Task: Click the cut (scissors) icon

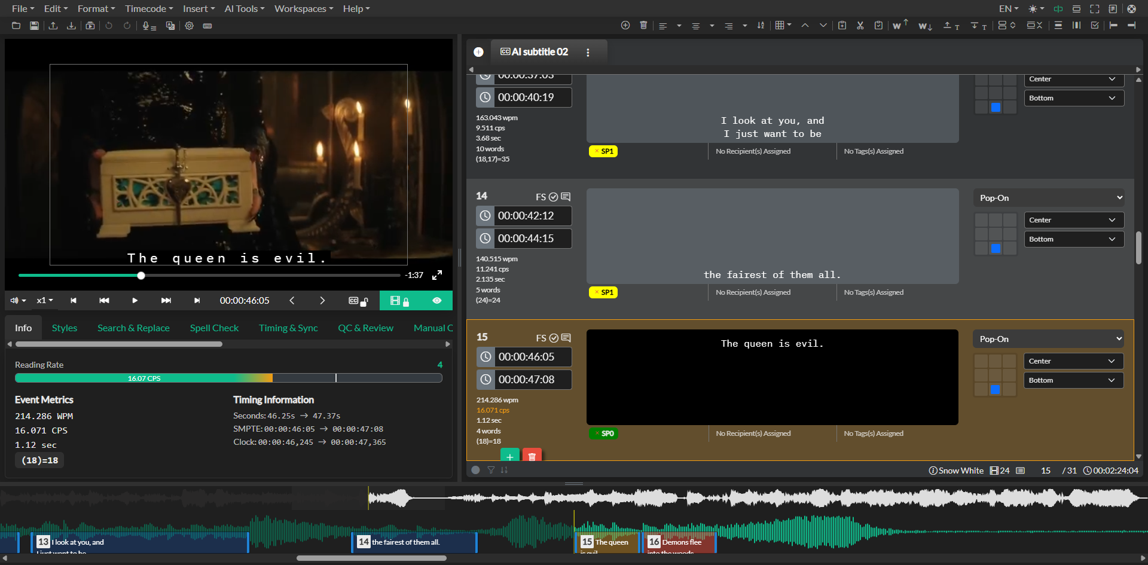Action: (x=860, y=25)
